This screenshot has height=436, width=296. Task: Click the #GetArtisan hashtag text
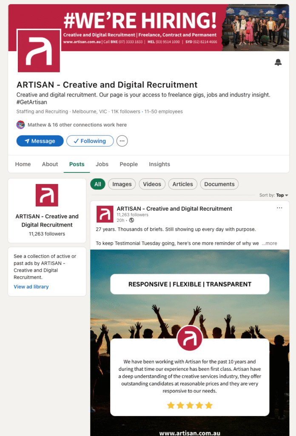coord(31,102)
